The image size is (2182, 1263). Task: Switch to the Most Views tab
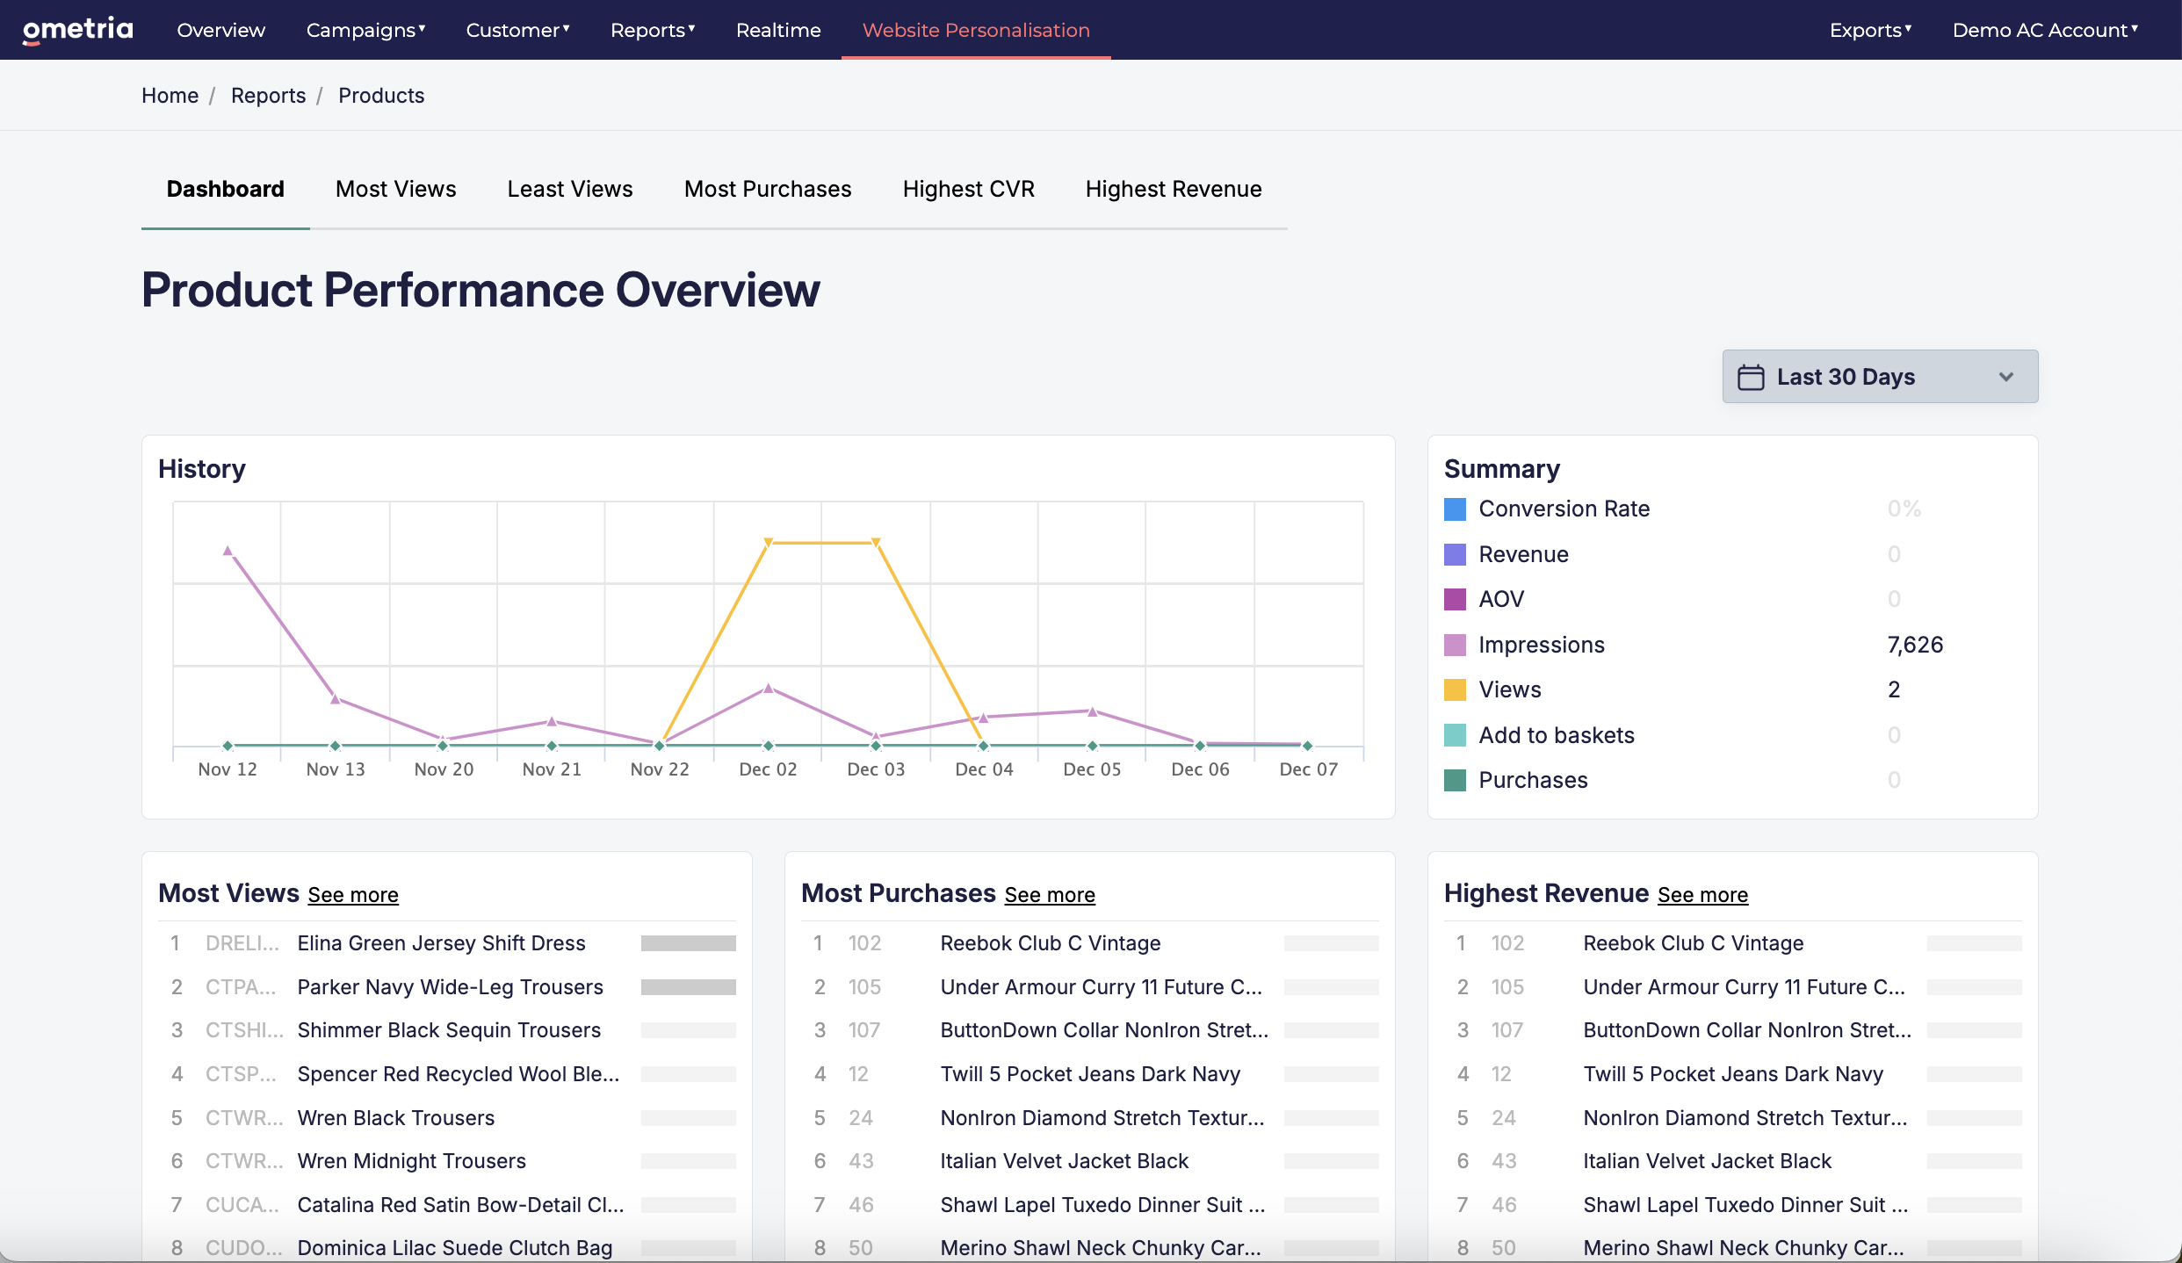coord(395,189)
